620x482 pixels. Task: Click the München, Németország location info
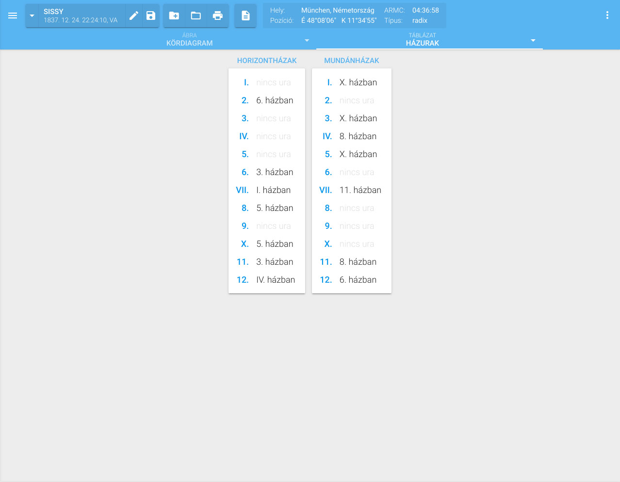[x=338, y=10]
